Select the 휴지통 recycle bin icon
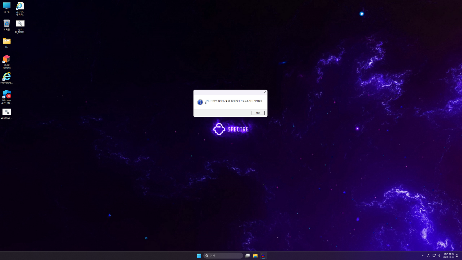Screen dimensions: 462x260 (x=7, y=25)
